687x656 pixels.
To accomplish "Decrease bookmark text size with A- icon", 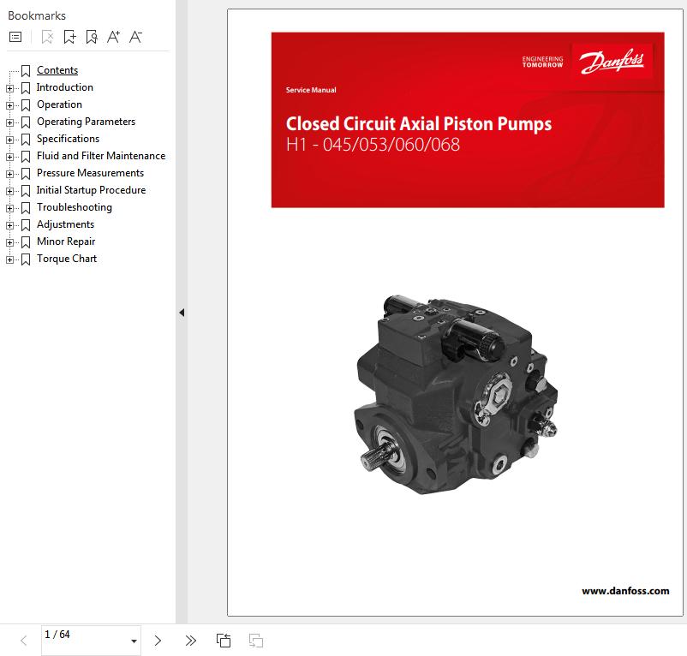I will point(135,37).
